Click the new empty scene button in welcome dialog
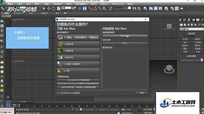Screen dimensions: 204x114 [x=125, y=36]
